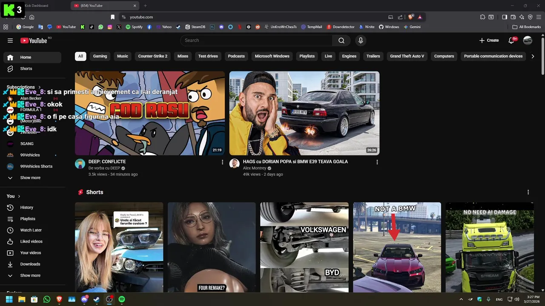Image resolution: width=545 pixels, height=306 pixels.
Task: Open Spotify from the taskbar
Action: pyautogui.click(x=122, y=299)
